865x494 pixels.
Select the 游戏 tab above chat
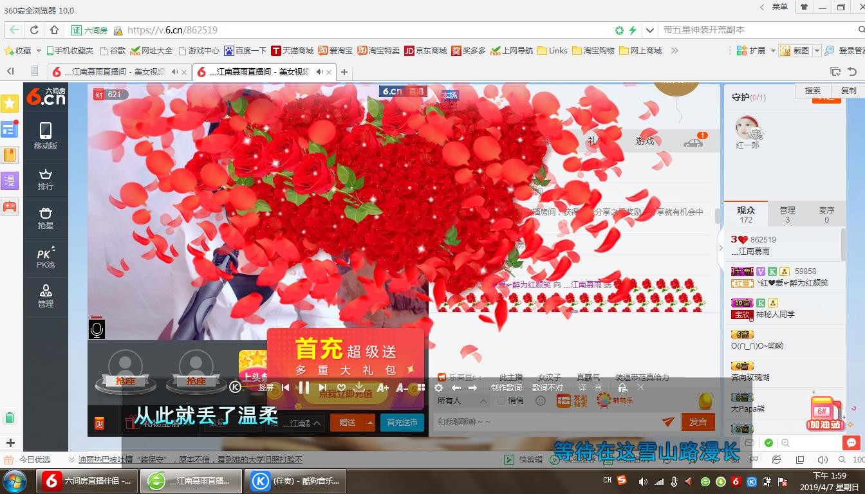645,141
